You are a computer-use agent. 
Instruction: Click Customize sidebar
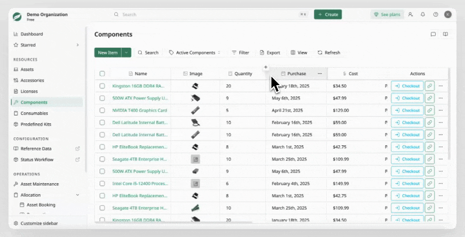click(x=35, y=224)
